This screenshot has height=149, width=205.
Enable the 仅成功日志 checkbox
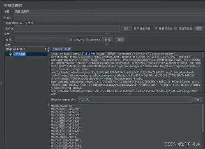(175, 28)
